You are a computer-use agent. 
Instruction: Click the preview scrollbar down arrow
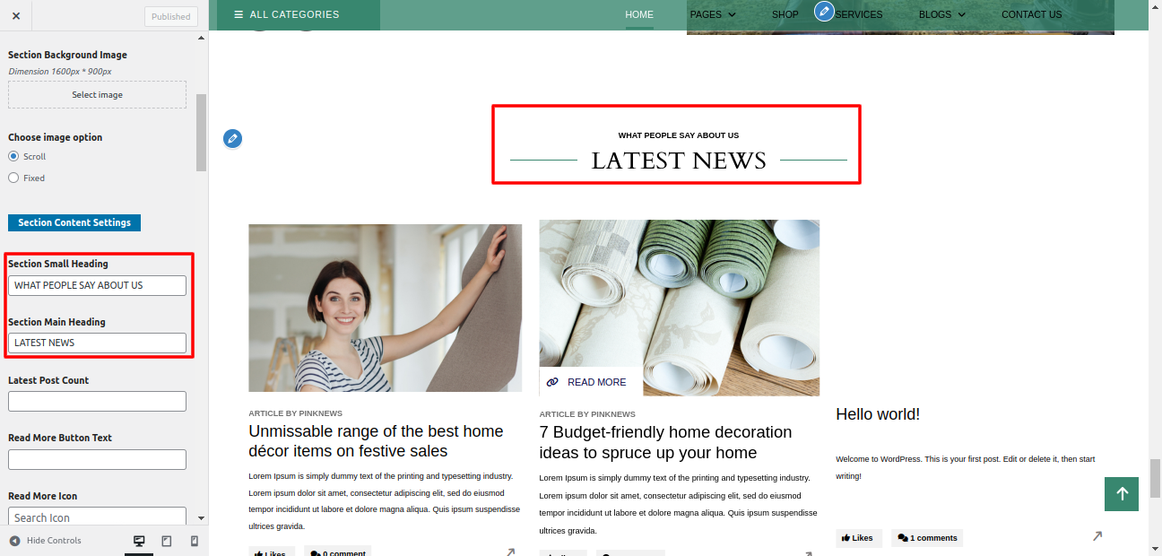[1156, 549]
